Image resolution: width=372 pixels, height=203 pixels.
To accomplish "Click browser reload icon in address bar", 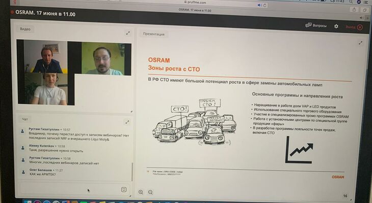I will (264, 5).
